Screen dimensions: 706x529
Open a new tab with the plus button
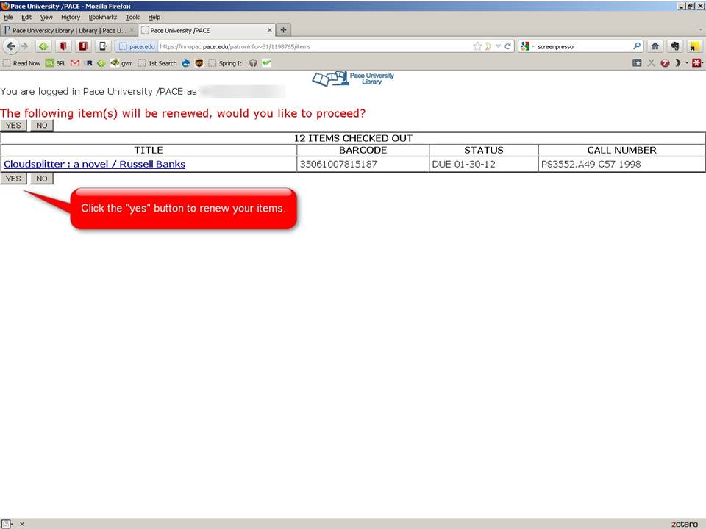(x=283, y=29)
